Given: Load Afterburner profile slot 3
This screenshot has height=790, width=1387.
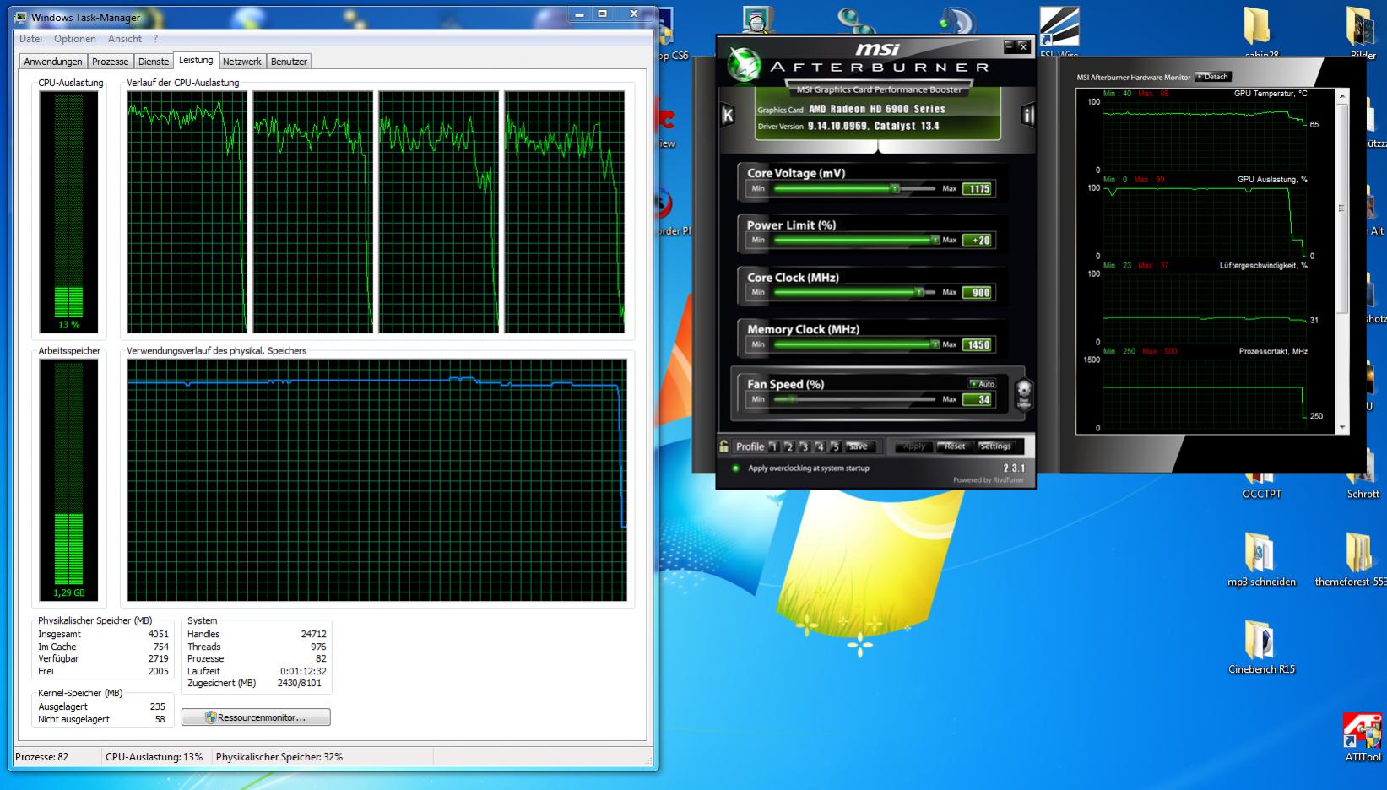Looking at the screenshot, I should coord(804,446).
